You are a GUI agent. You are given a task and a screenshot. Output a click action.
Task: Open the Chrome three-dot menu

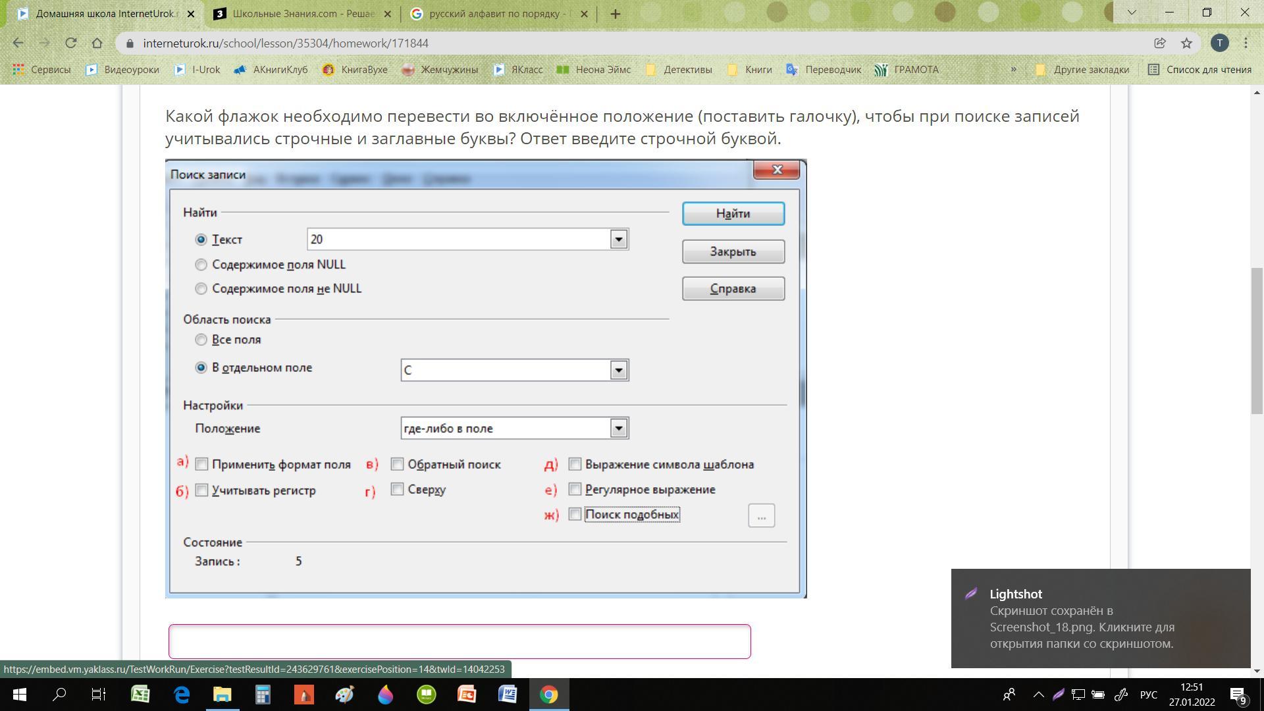pos(1246,43)
